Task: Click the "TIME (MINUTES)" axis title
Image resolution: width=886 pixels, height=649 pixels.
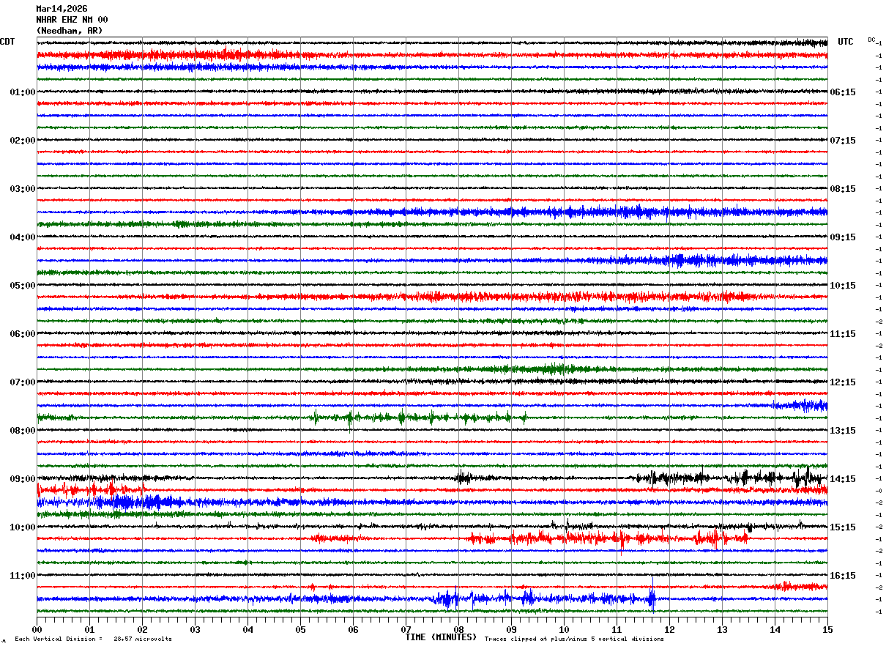Action: [441, 637]
